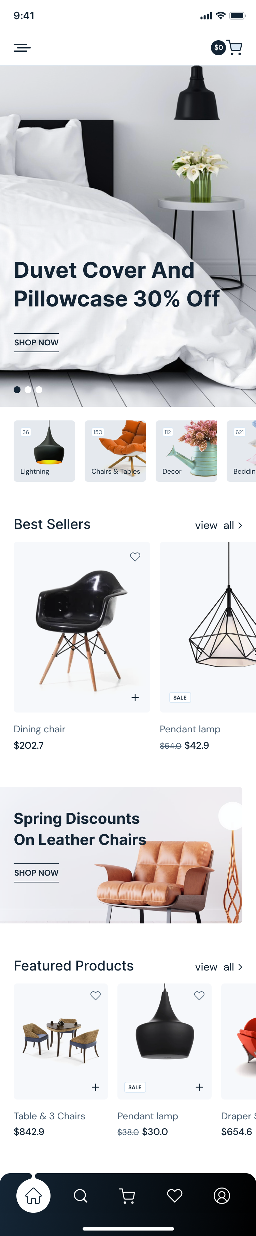Tap Shop Now on Spring Discounts banner

pyautogui.click(x=36, y=873)
